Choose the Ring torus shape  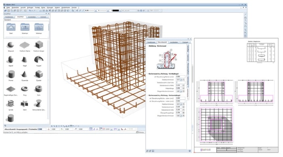point(25,89)
